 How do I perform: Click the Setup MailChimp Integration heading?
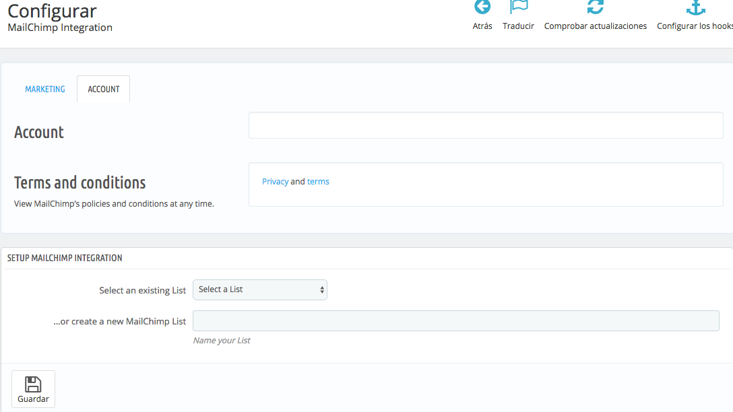[x=65, y=258]
